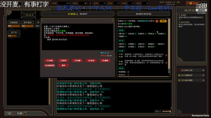Click 匡不寿's orange status bar
Screen dimensions: 211x118
[12, 36]
